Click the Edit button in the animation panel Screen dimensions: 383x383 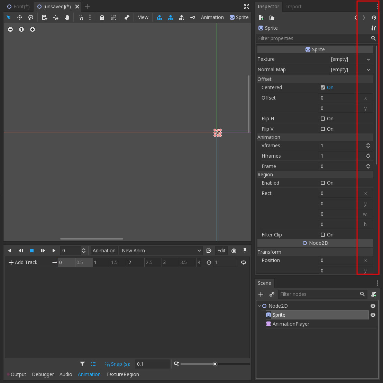pos(221,250)
